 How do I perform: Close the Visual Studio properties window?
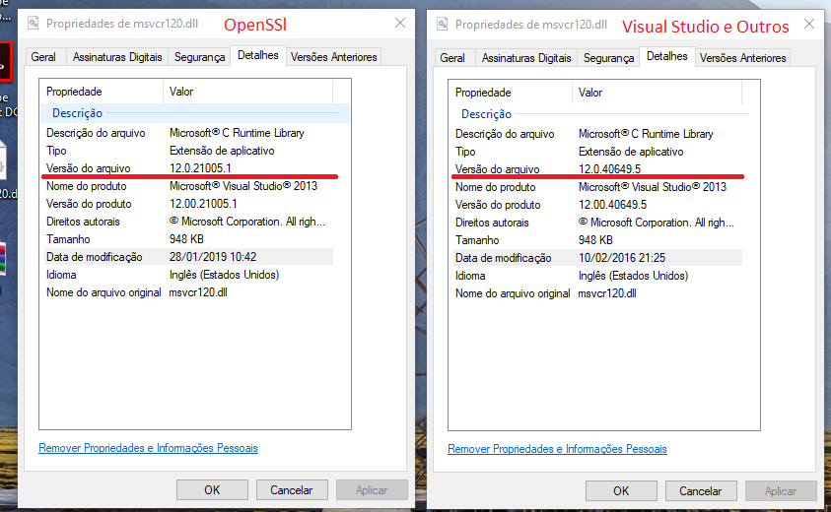point(809,24)
